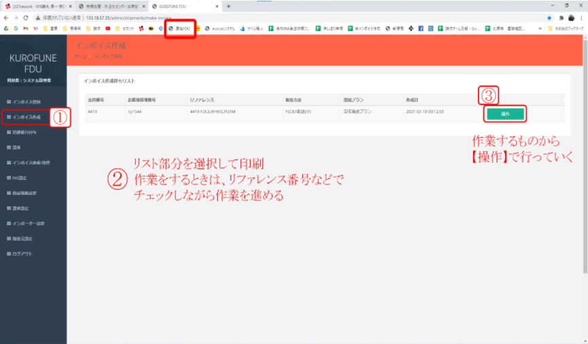Open the Google bookmark icon

[x=16, y=28]
